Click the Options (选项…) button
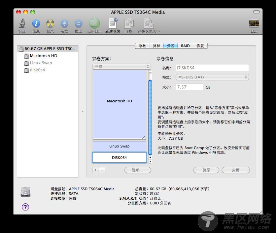Image resolution: width=276 pixels, height=233 pixels. click(x=138, y=170)
